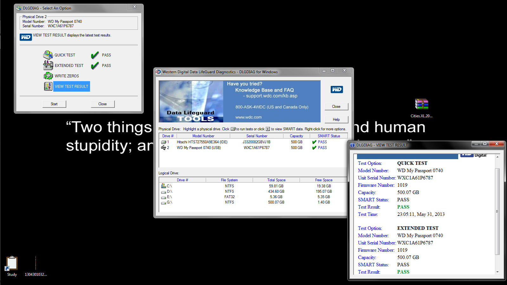507x285 pixels.
Task: Sort physical drives by Model Number header
Action: pos(203,136)
